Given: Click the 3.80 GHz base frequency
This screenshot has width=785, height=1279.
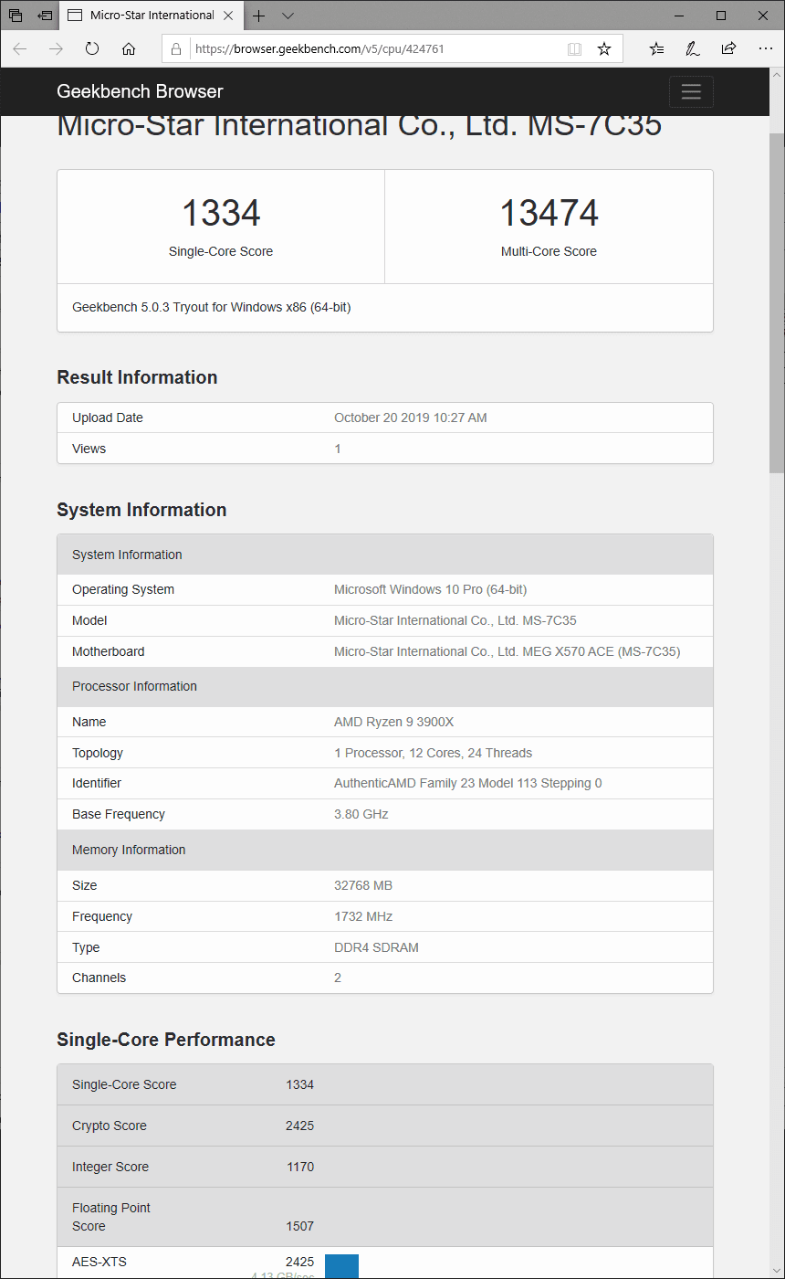Looking at the screenshot, I should 361,814.
